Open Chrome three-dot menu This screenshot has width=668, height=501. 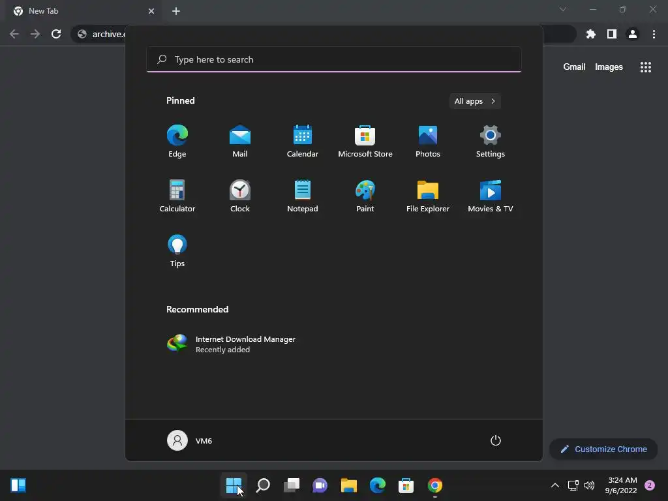point(654,34)
